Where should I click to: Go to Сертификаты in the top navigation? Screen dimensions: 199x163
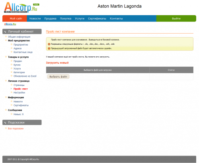pos(97,19)
